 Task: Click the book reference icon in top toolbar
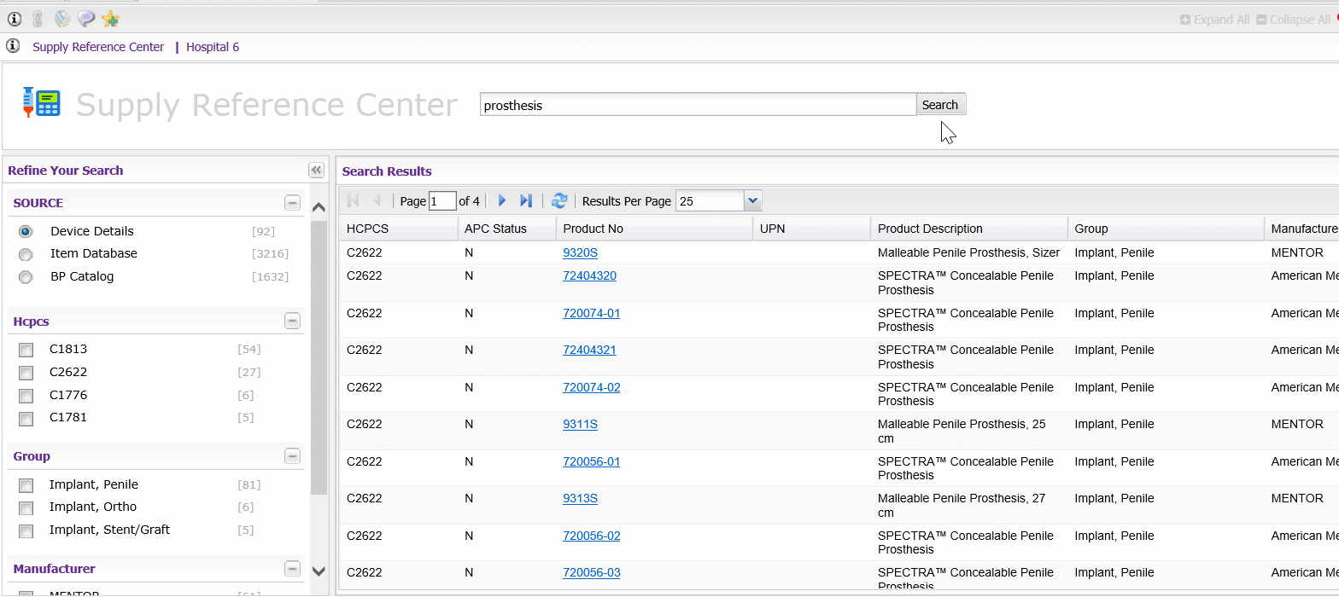pos(62,19)
